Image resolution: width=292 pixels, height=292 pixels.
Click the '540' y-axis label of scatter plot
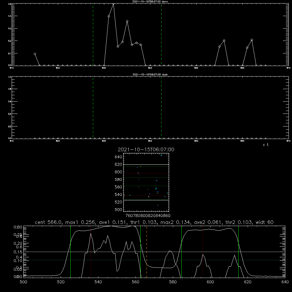[x=119, y=194]
